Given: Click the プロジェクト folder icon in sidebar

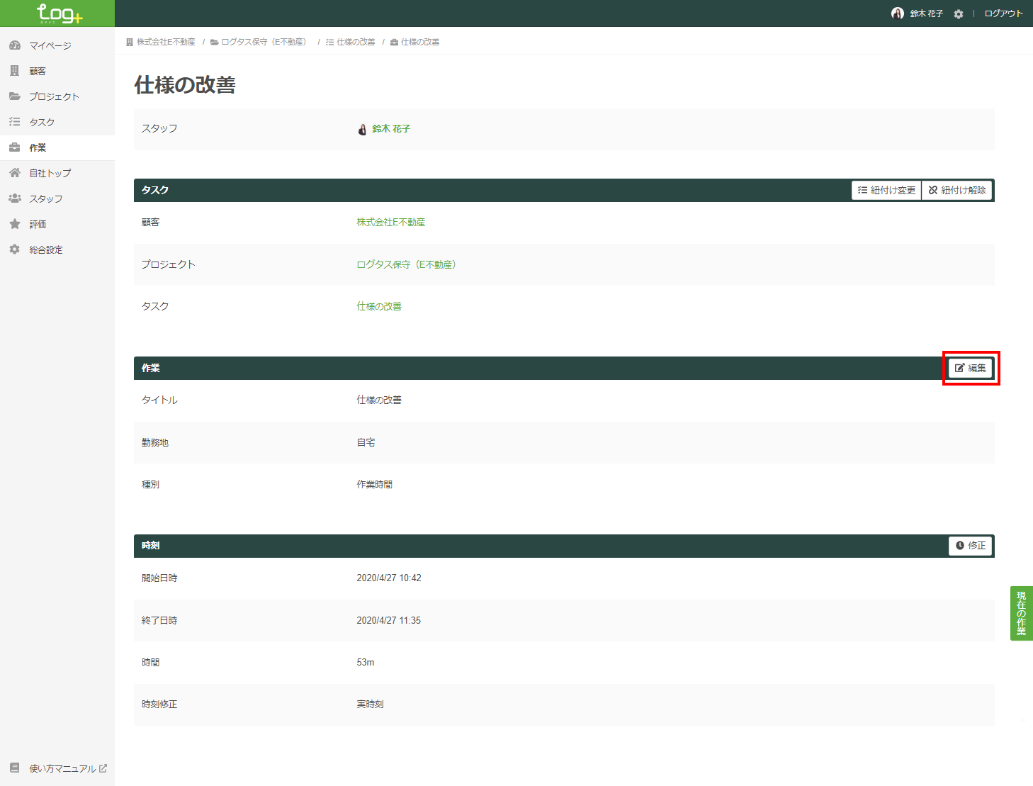Looking at the screenshot, I should tap(15, 96).
